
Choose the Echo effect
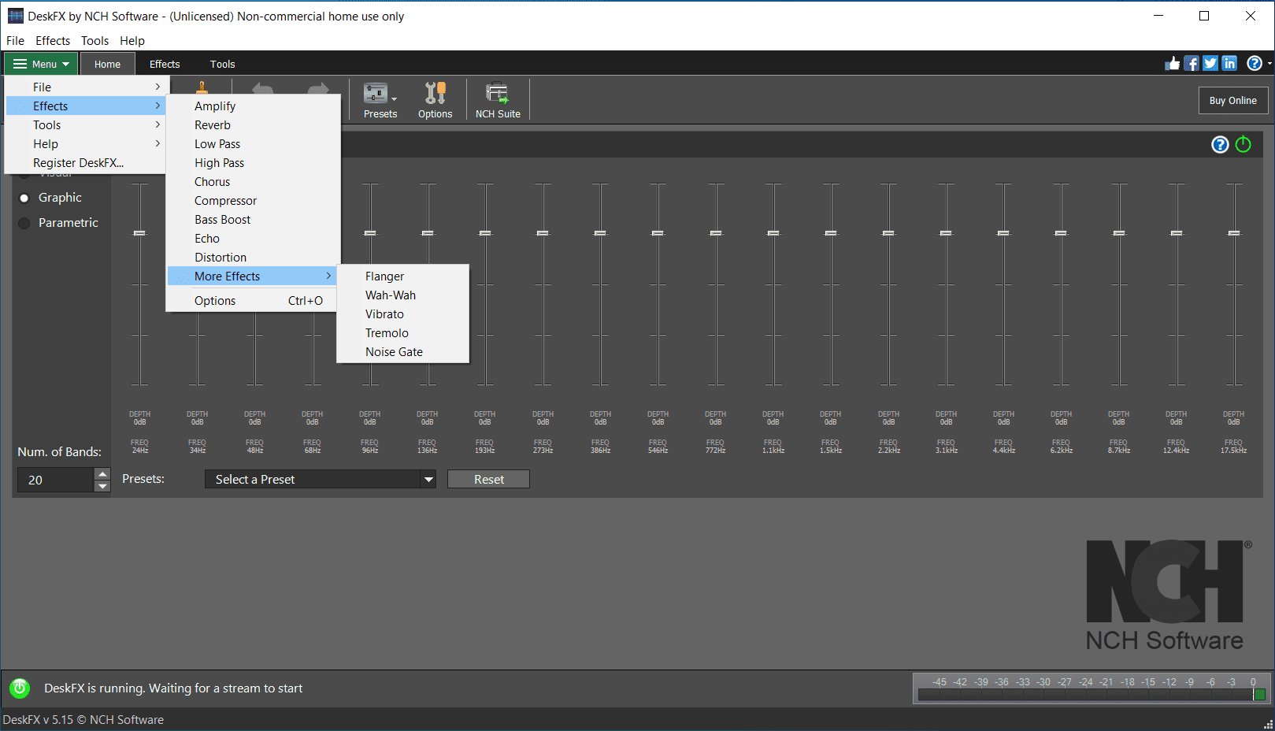(254, 239)
